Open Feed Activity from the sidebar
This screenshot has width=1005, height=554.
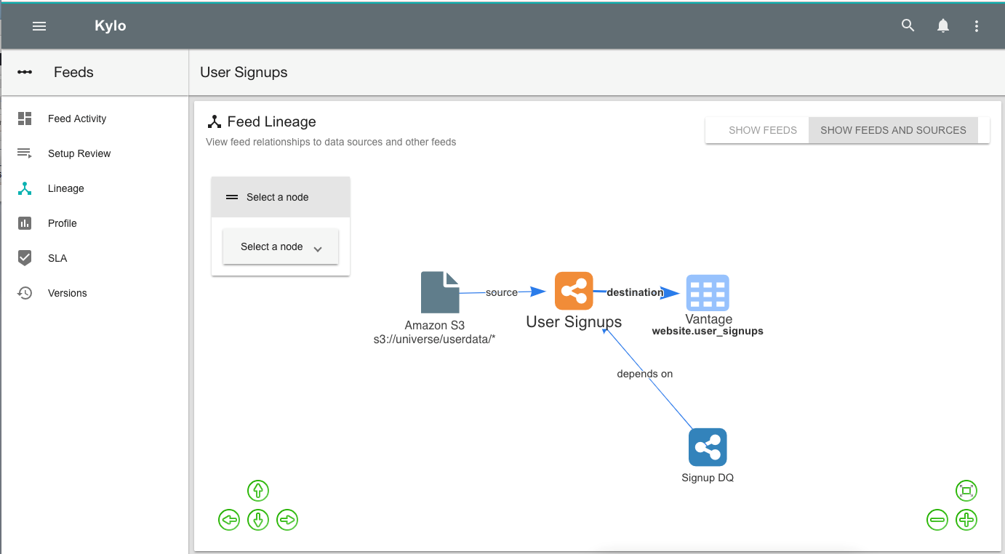pos(77,119)
